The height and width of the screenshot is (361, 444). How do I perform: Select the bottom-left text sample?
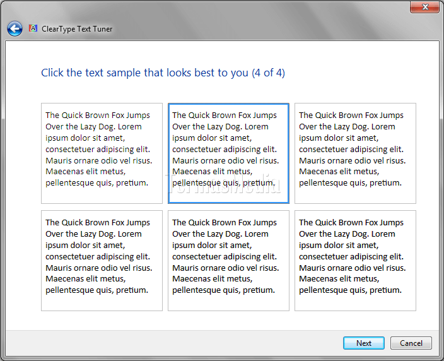coord(102,261)
